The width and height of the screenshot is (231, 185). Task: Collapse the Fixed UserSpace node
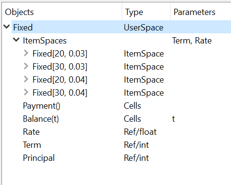tap(7, 27)
